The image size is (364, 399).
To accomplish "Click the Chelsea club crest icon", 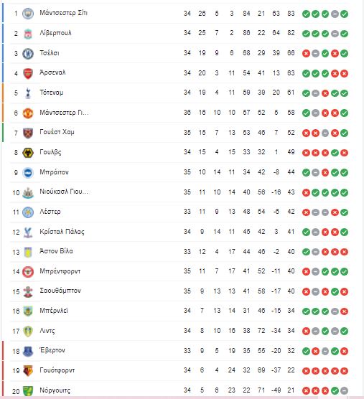I will pos(28,53).
